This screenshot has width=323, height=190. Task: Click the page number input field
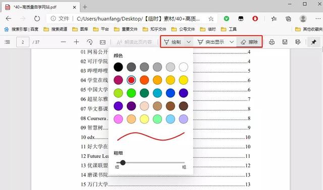[x=23, y=42]
